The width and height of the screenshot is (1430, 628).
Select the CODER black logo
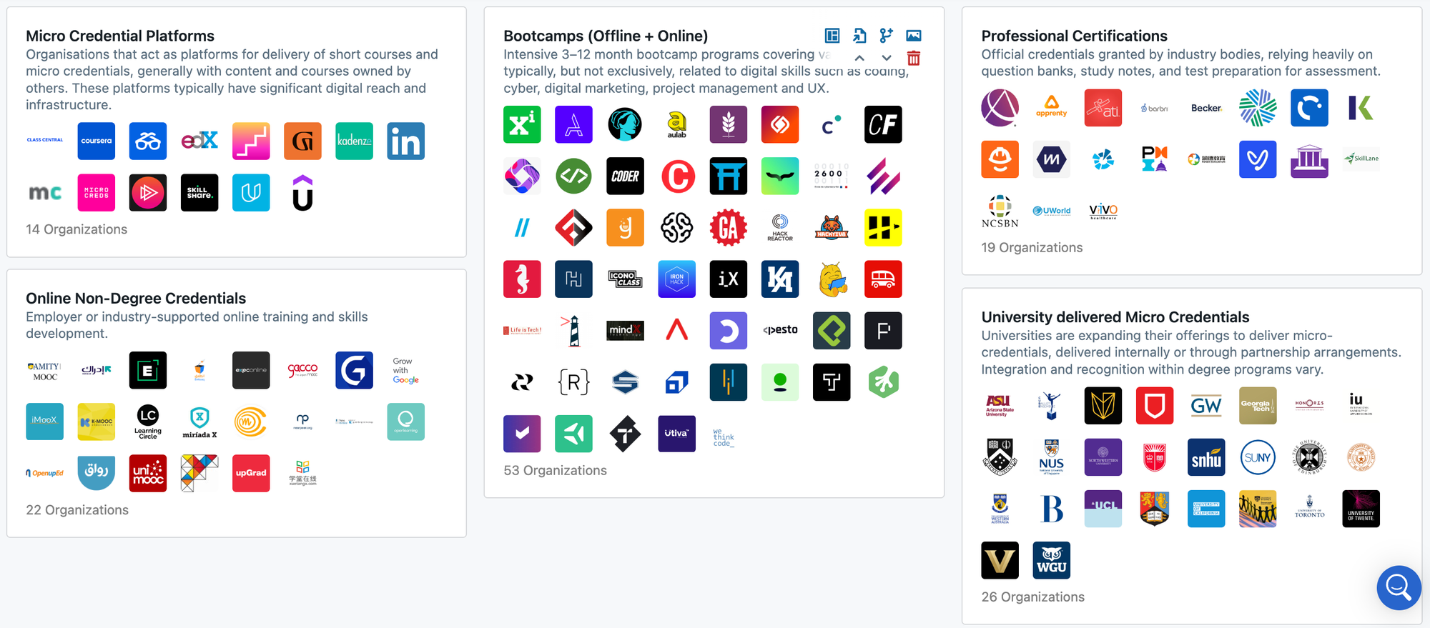coord(625,176)
